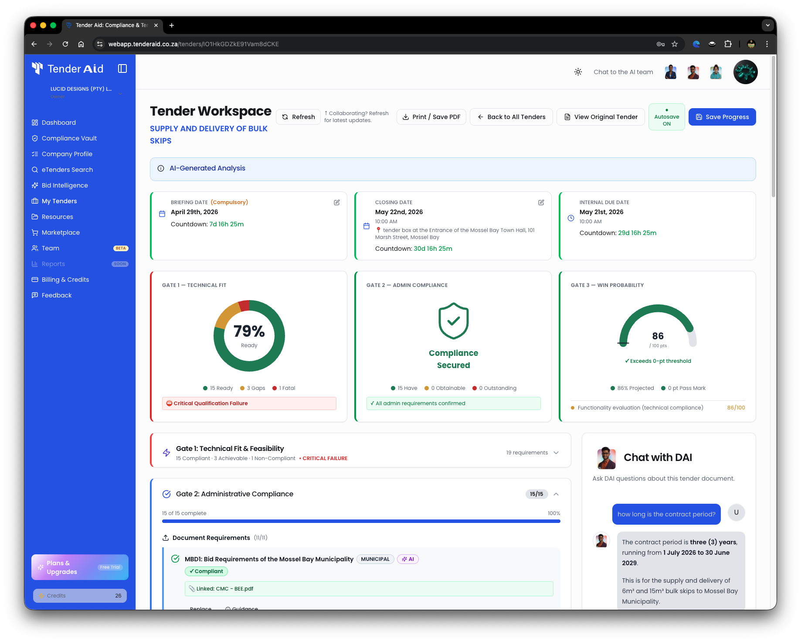Click the Gate 1 lightning bolt icon
This screenshot has height=642, width=801.
[166, 453]
